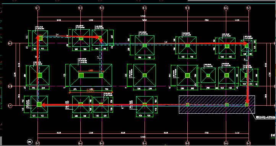Pick the bottom-left corner column at the arrow tip
This screenshot has height=146, width=276.
pos(39,104)
